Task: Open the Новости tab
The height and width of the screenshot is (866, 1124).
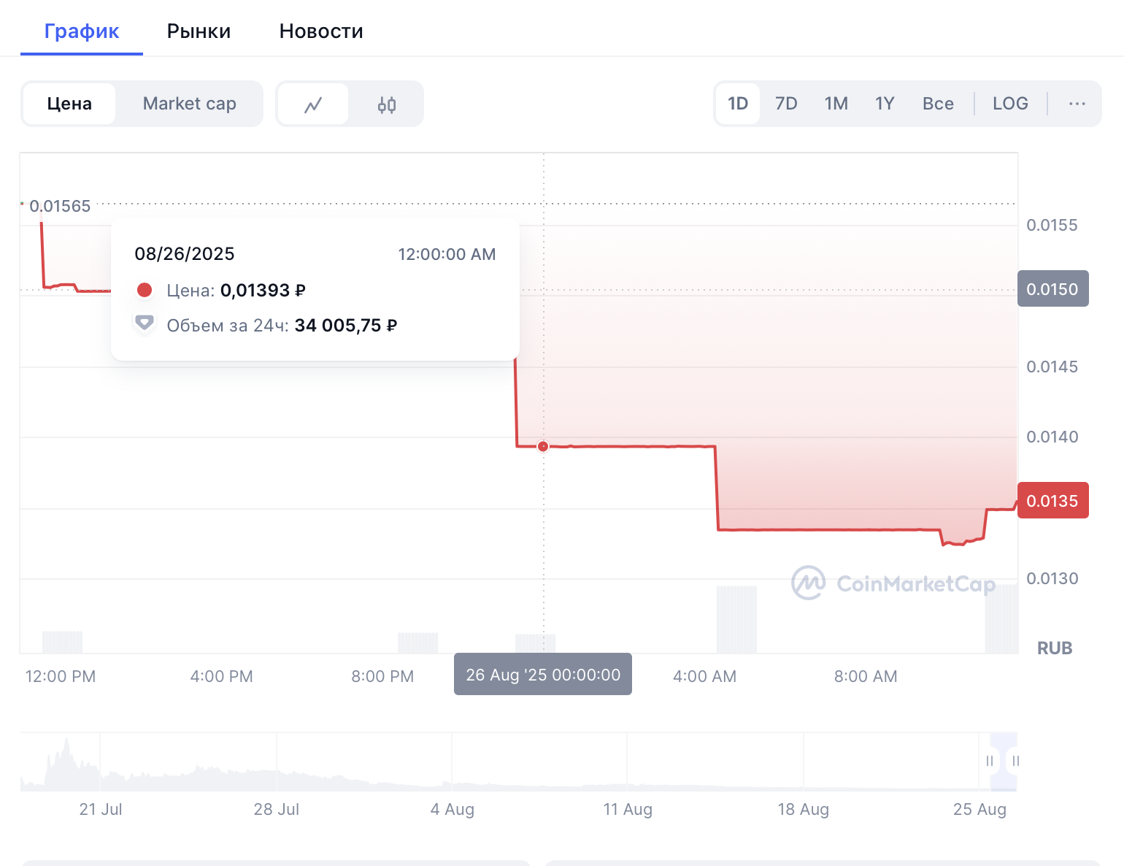Action: (x=321, y=31)
